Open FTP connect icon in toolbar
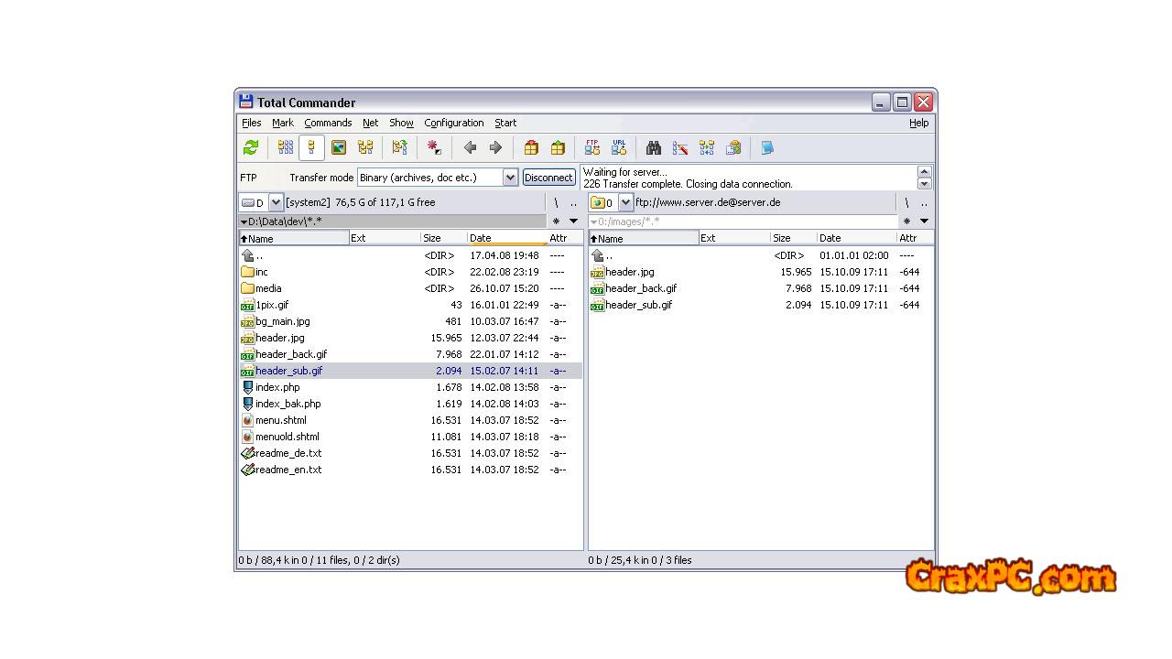Image resolution: width=1172 pixels, height=659 pixels. [592, 147]
